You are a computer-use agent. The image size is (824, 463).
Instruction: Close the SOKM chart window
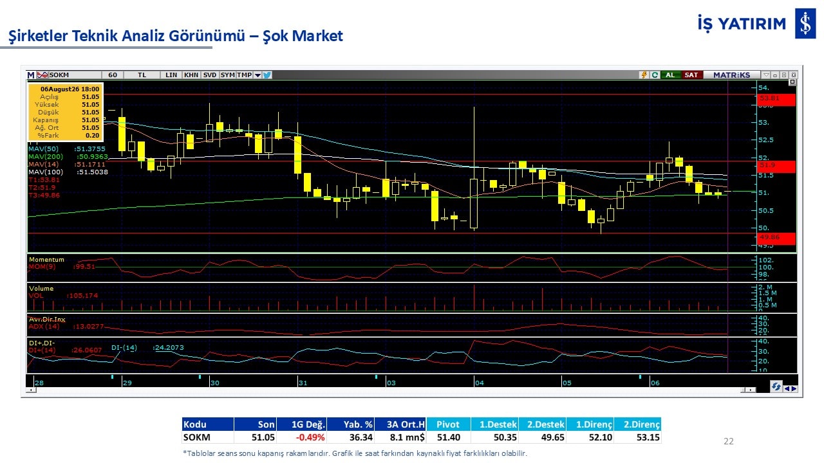click(x=793, y=75)
